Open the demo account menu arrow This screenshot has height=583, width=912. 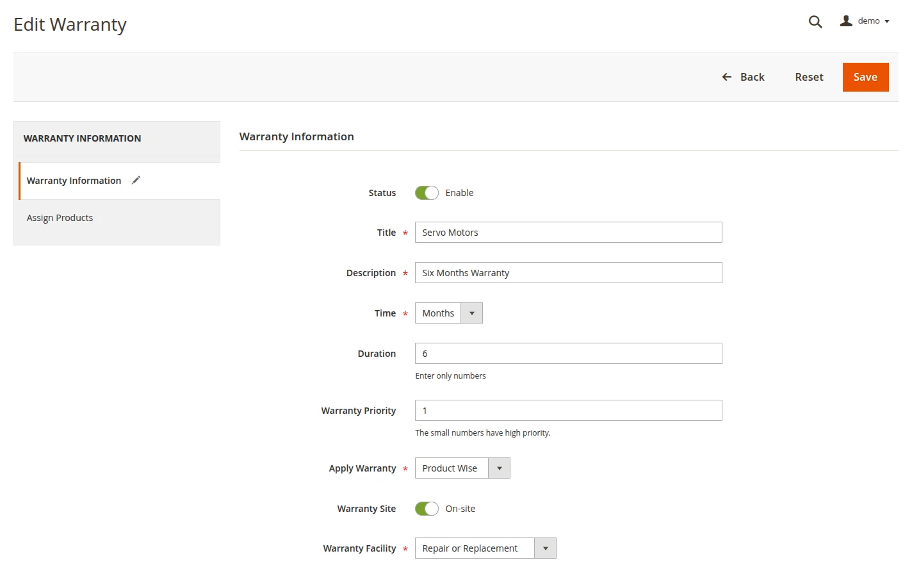click(887, 22)
